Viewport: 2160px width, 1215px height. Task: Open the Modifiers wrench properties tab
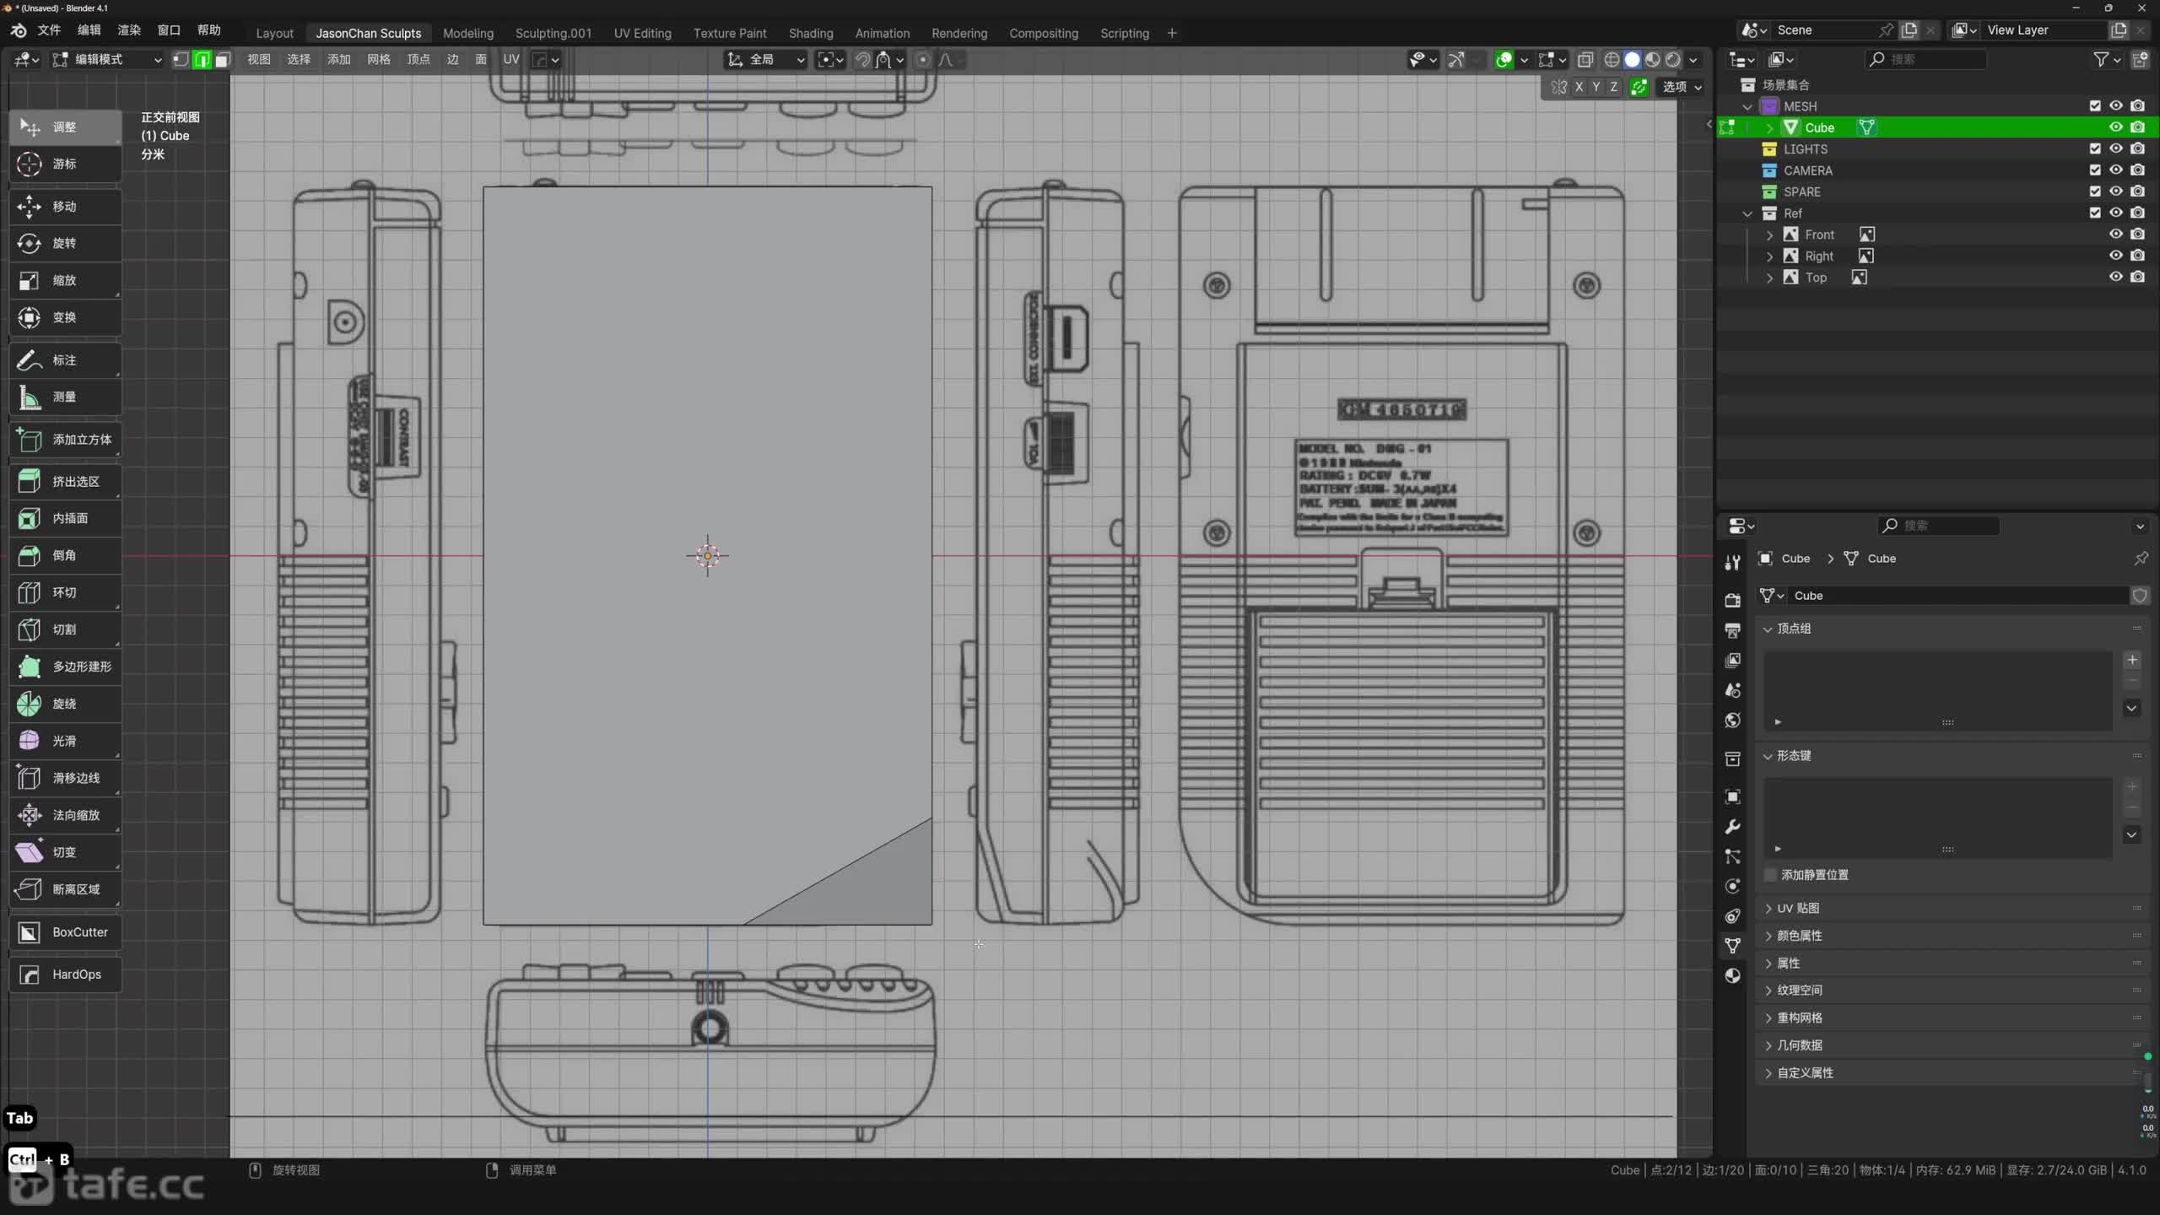click(1732, 827)
